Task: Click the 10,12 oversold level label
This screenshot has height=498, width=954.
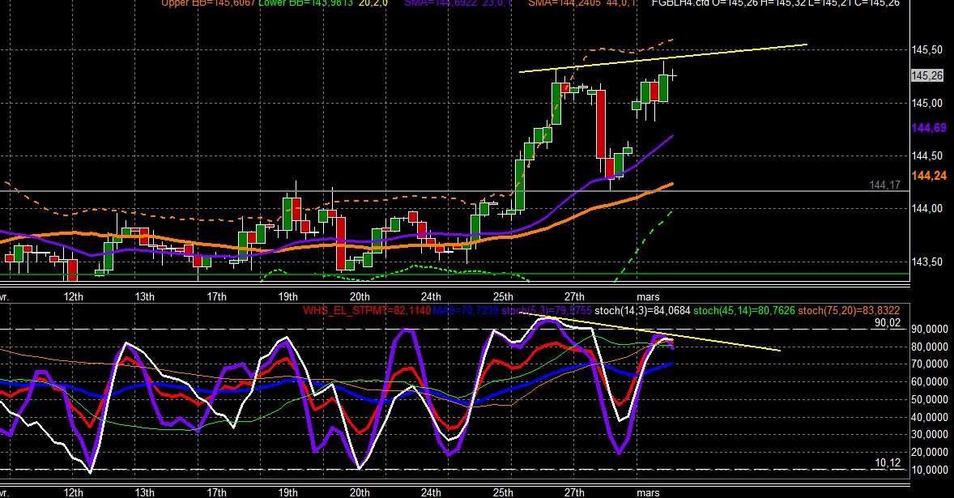Action: tap(887, 463)
